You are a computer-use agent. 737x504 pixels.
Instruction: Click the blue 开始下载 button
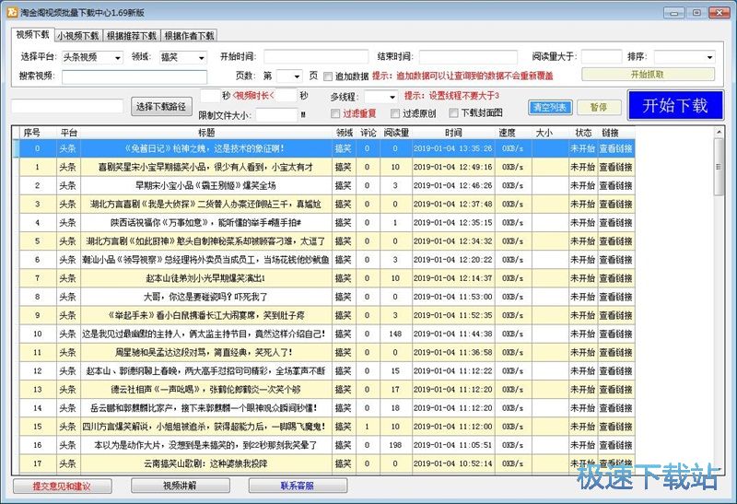click(x=674, y=105)
